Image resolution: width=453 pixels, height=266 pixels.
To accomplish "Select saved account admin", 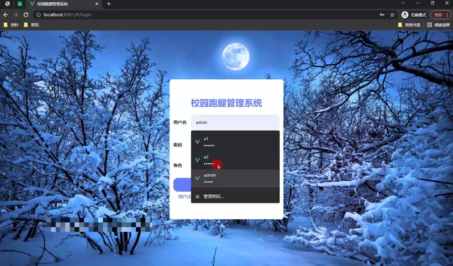I will 235,178.
